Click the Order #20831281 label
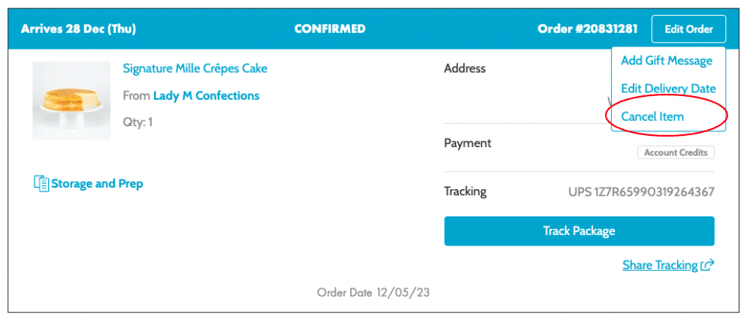Image resolution: width=747 pixels, height=319 pixels. coord(587,29)
